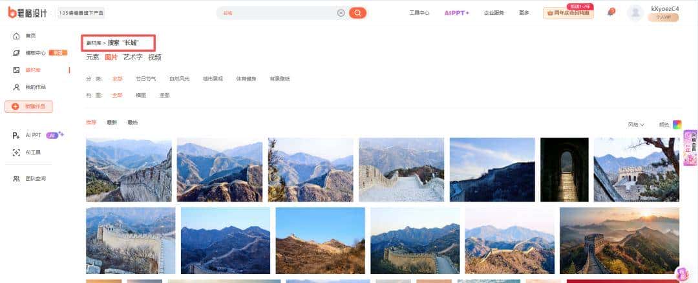Open 模板中心 in the sidebar
698x283 pixels.
pos(36,53)
